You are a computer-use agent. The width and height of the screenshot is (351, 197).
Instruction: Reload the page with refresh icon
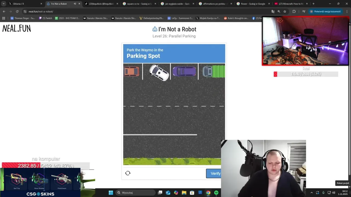[x=17, y=11]
